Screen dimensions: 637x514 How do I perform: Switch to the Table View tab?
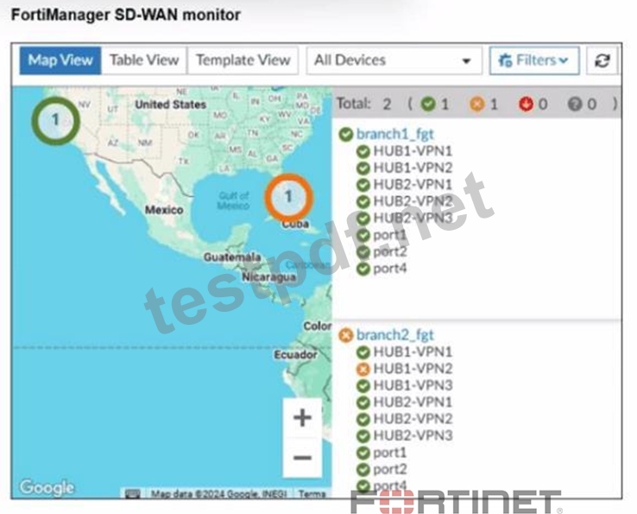pyautogui.click(x=144, y=60)
